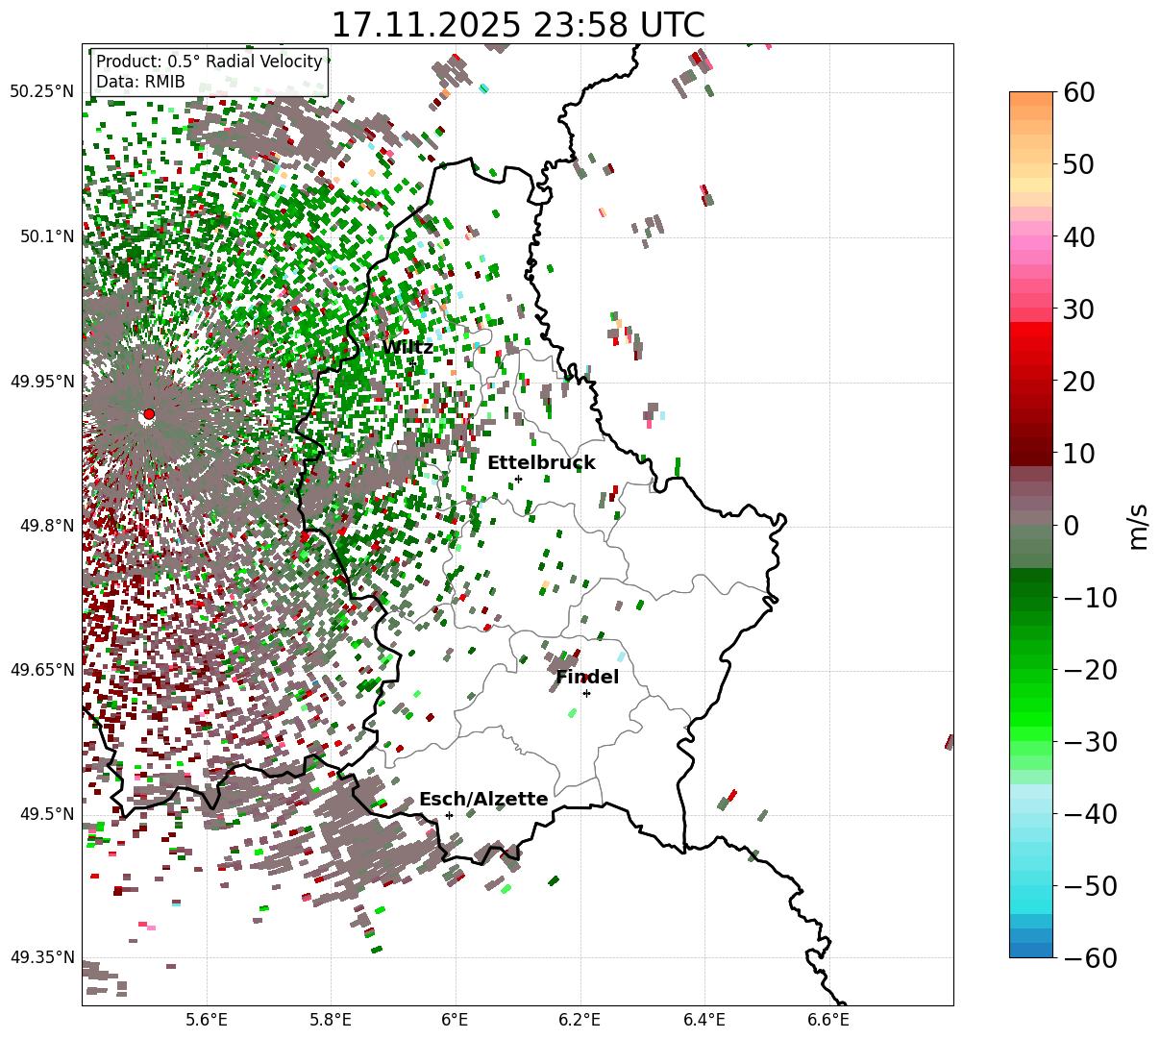The height and width of the screenshot is (1039, 1160).
Task: Click the colorbar −60 tick value
Action: [1090, 957]
